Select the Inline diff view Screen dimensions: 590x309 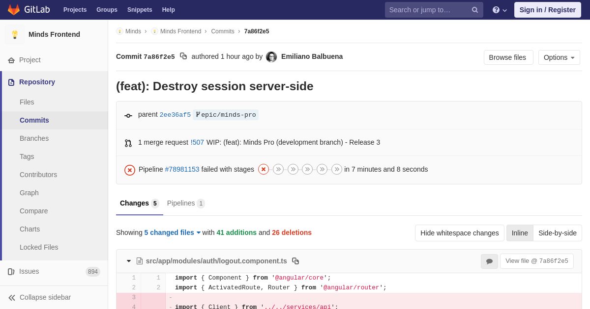(x=520, y=233)
